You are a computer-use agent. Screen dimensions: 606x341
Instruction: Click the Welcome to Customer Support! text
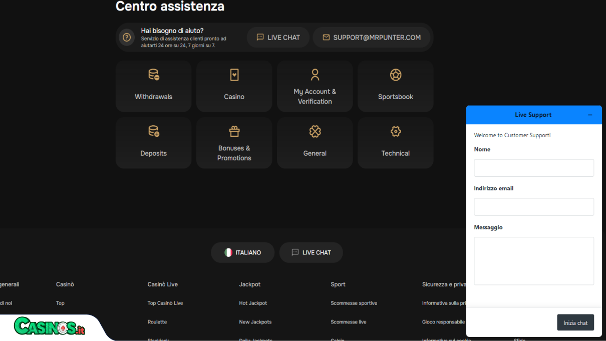(512, 135)
